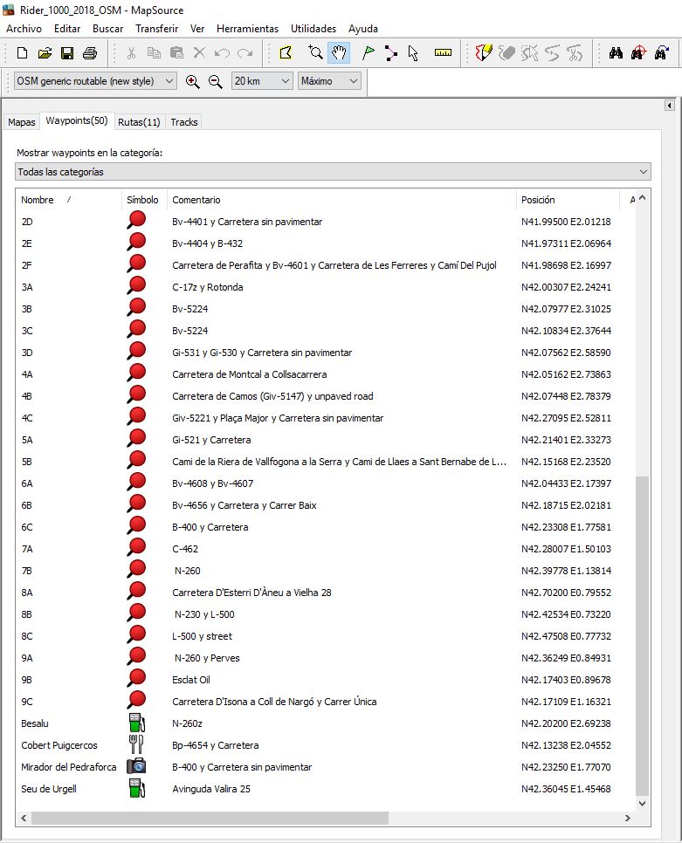The height and width of the screenshot is (843, 682).
Task: Switch to the Mapas tab
Action: click(22, 122)
